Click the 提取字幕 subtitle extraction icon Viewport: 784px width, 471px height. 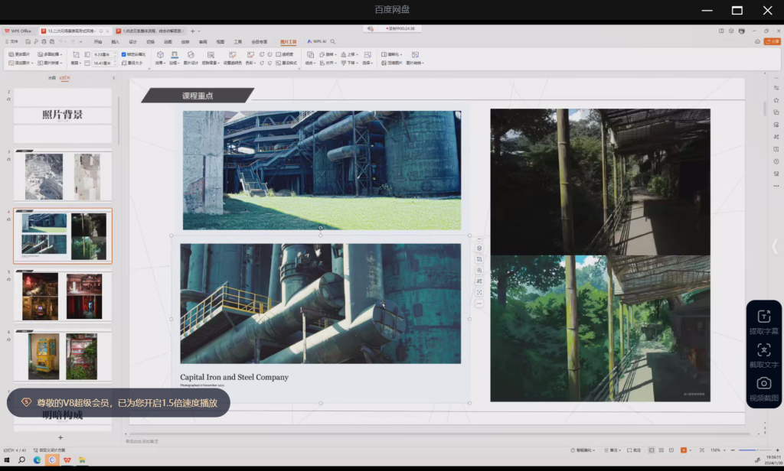pos(763,317)
